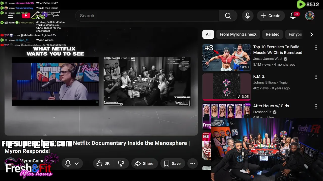
Task: Open Top 10 Exercises video thumbnail
Action: pos(226,58)
